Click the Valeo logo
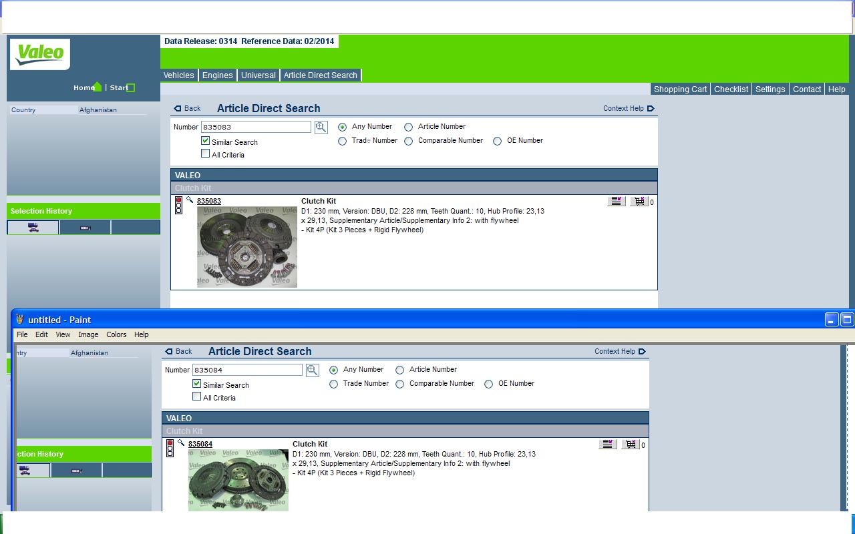 pos(40,54)
